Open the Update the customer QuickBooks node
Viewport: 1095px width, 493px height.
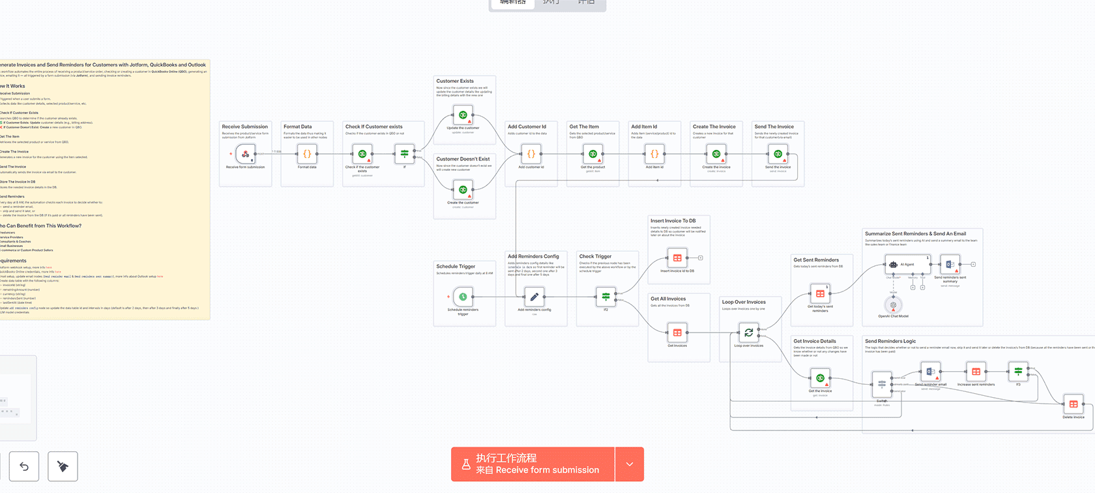click(463, 115)
